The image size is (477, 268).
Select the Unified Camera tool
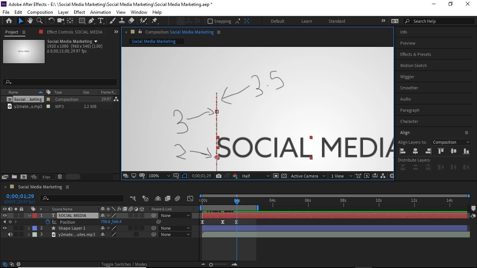pos(61,21)
